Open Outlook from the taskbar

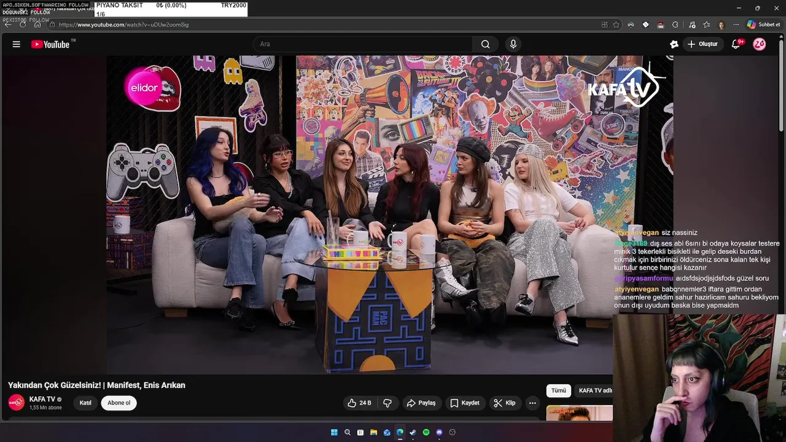[x=387, y=432]
